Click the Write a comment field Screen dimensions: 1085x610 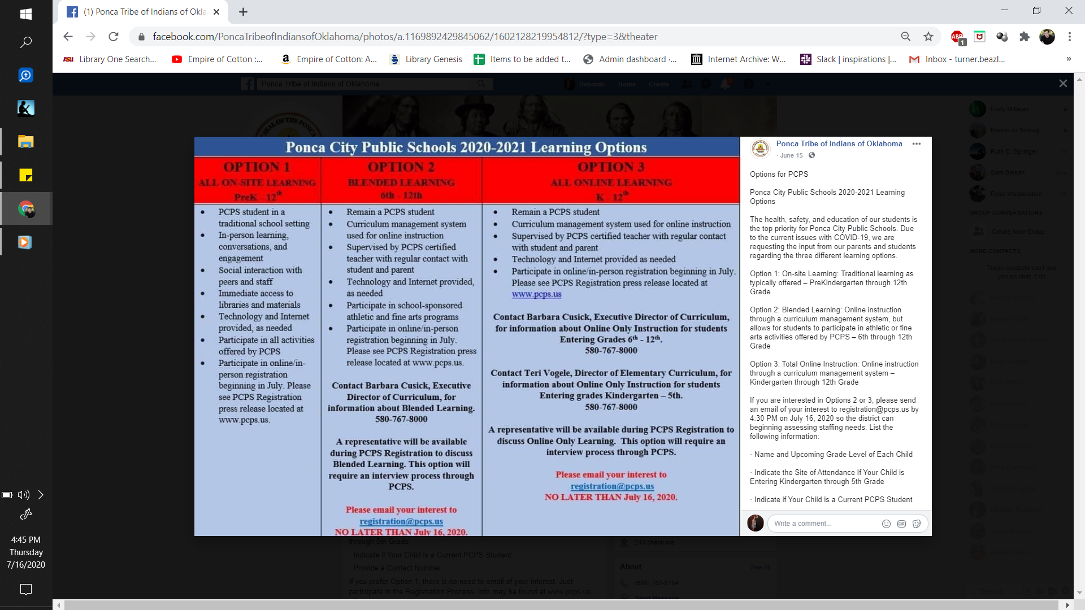coord(822,524)
